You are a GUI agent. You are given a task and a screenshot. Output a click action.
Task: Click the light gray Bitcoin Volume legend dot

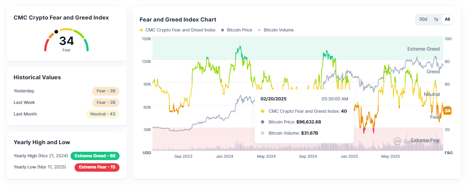coord(260,30)
